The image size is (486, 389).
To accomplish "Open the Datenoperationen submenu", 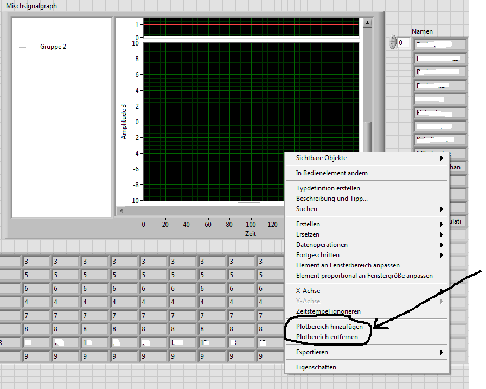I will click(x=322, y=245).
